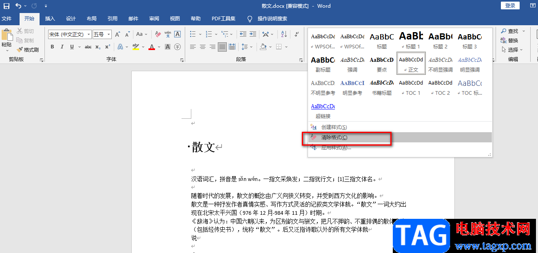Open the Change Case (Aa) dropdown
Viewport: 538px width, 253px height.
(x=142, y=35)
